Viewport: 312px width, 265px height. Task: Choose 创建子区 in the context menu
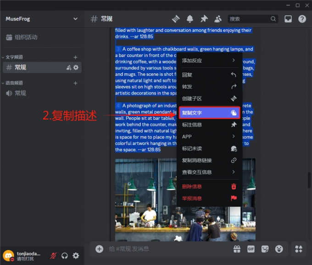pyautogui.click(x=209, y=98)
